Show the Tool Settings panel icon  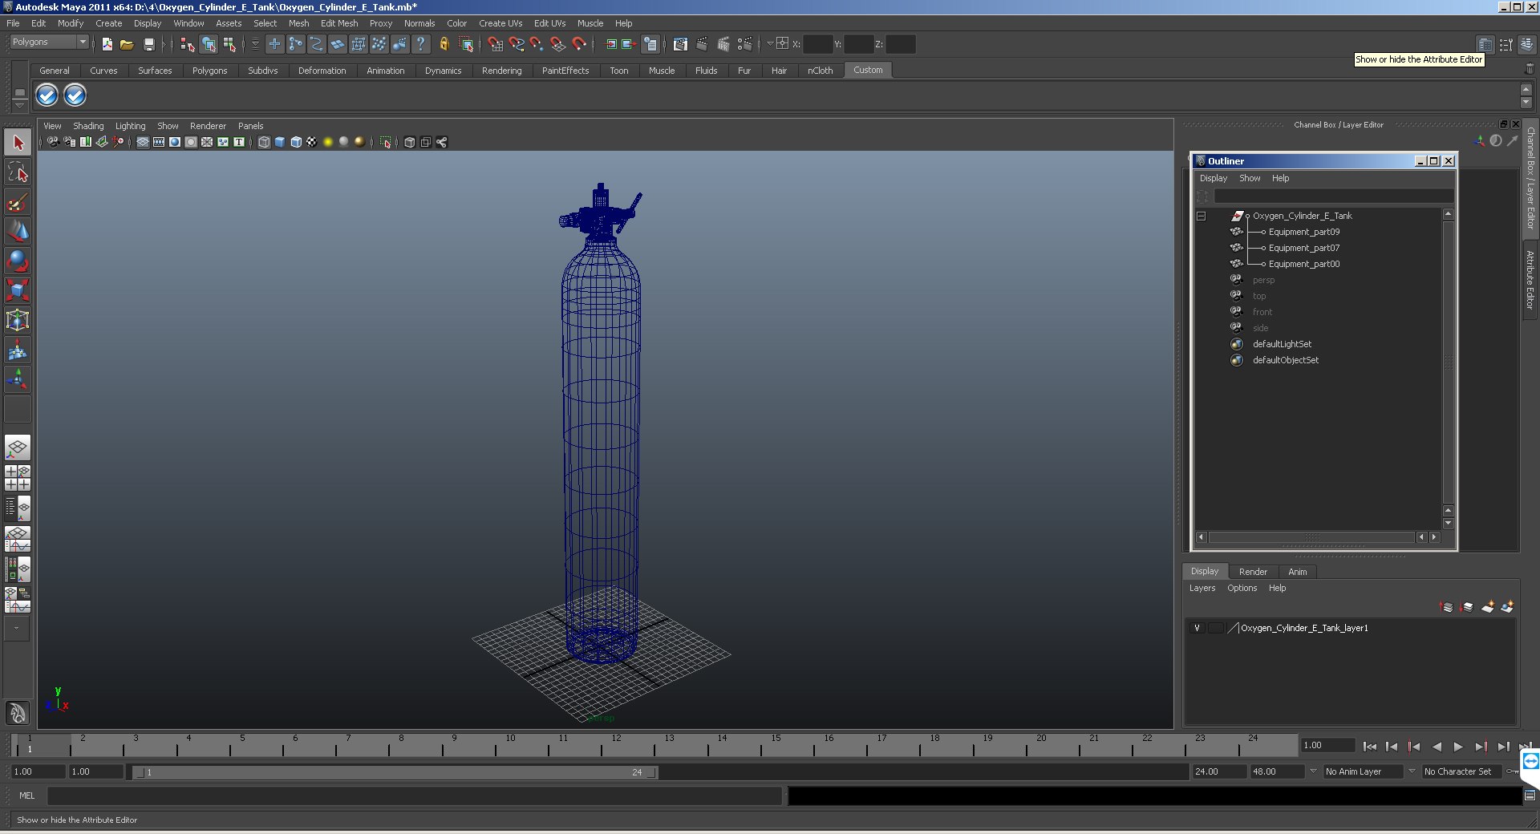pyautogui.click(x=1506, y=44)
